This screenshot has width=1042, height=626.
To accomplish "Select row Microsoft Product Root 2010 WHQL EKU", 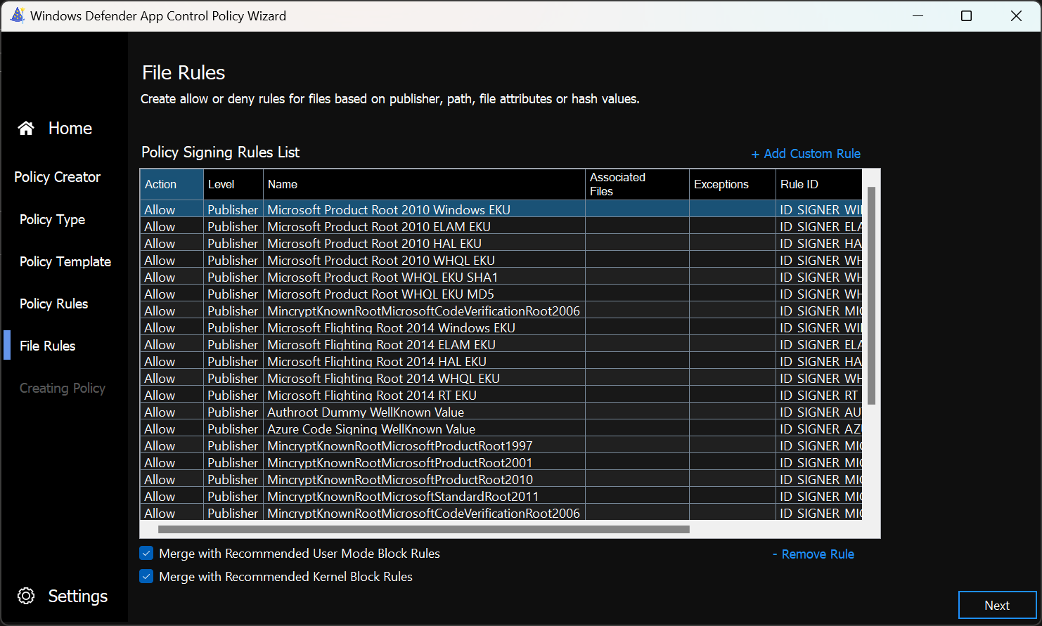I will tap(501, 260).
